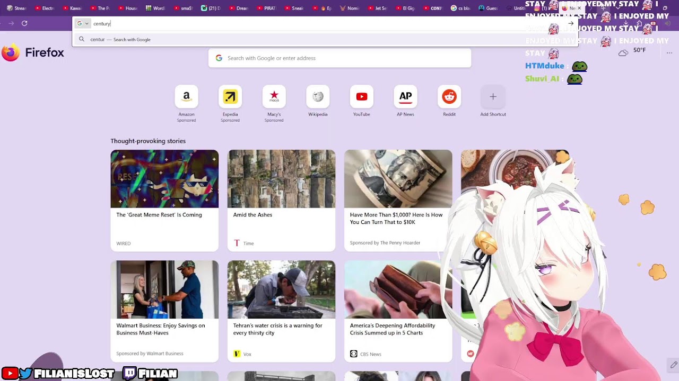Open the Wikipedia shortcut
This screenshot has height=381, width=679.
click(x=318, y=97)
